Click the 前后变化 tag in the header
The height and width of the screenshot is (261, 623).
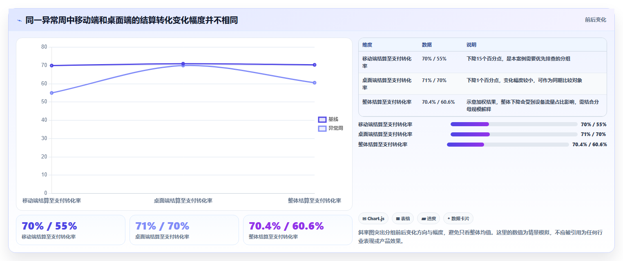tap(595, 20)
